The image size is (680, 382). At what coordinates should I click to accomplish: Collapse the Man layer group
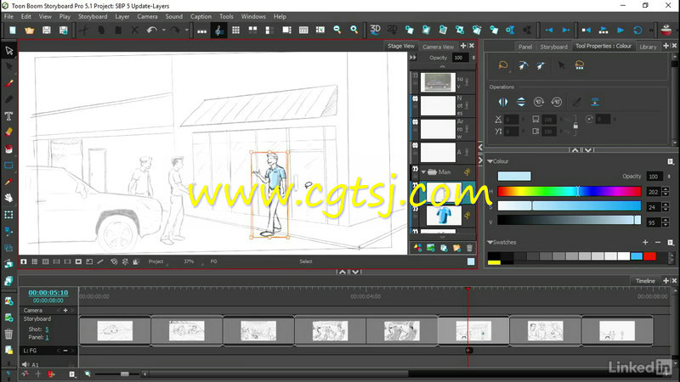[x=423, y=172]
